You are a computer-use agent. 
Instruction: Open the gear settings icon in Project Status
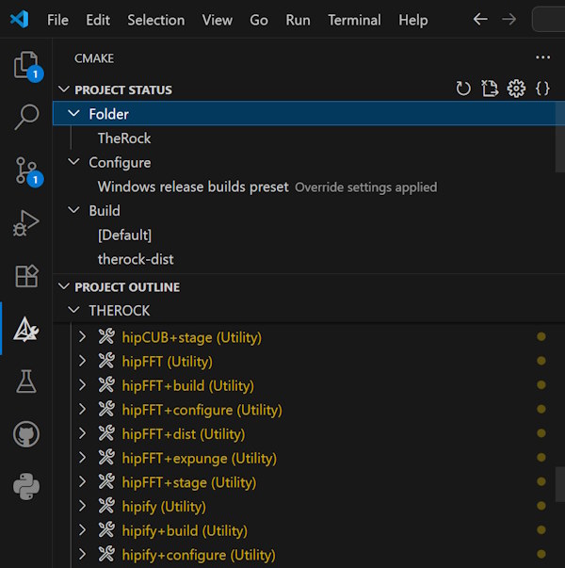(x=516, y=89)
